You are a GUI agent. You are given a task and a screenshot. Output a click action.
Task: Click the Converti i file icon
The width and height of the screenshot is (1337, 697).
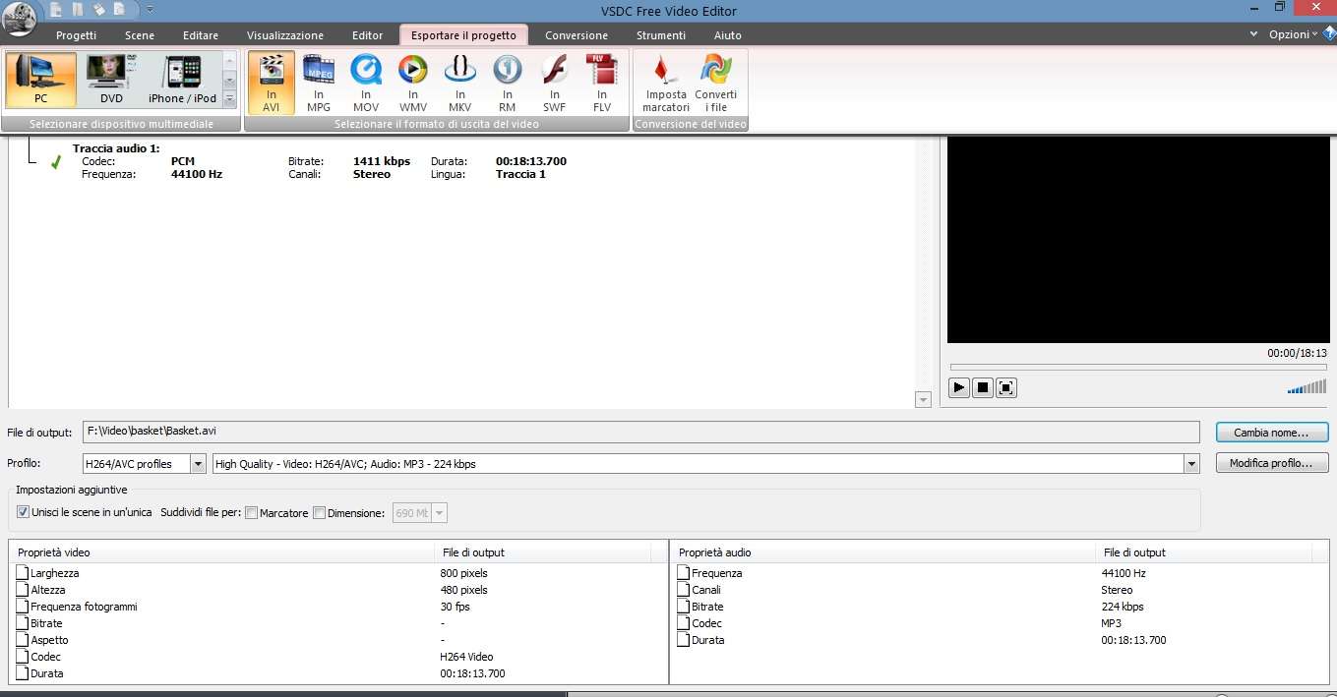715,83
